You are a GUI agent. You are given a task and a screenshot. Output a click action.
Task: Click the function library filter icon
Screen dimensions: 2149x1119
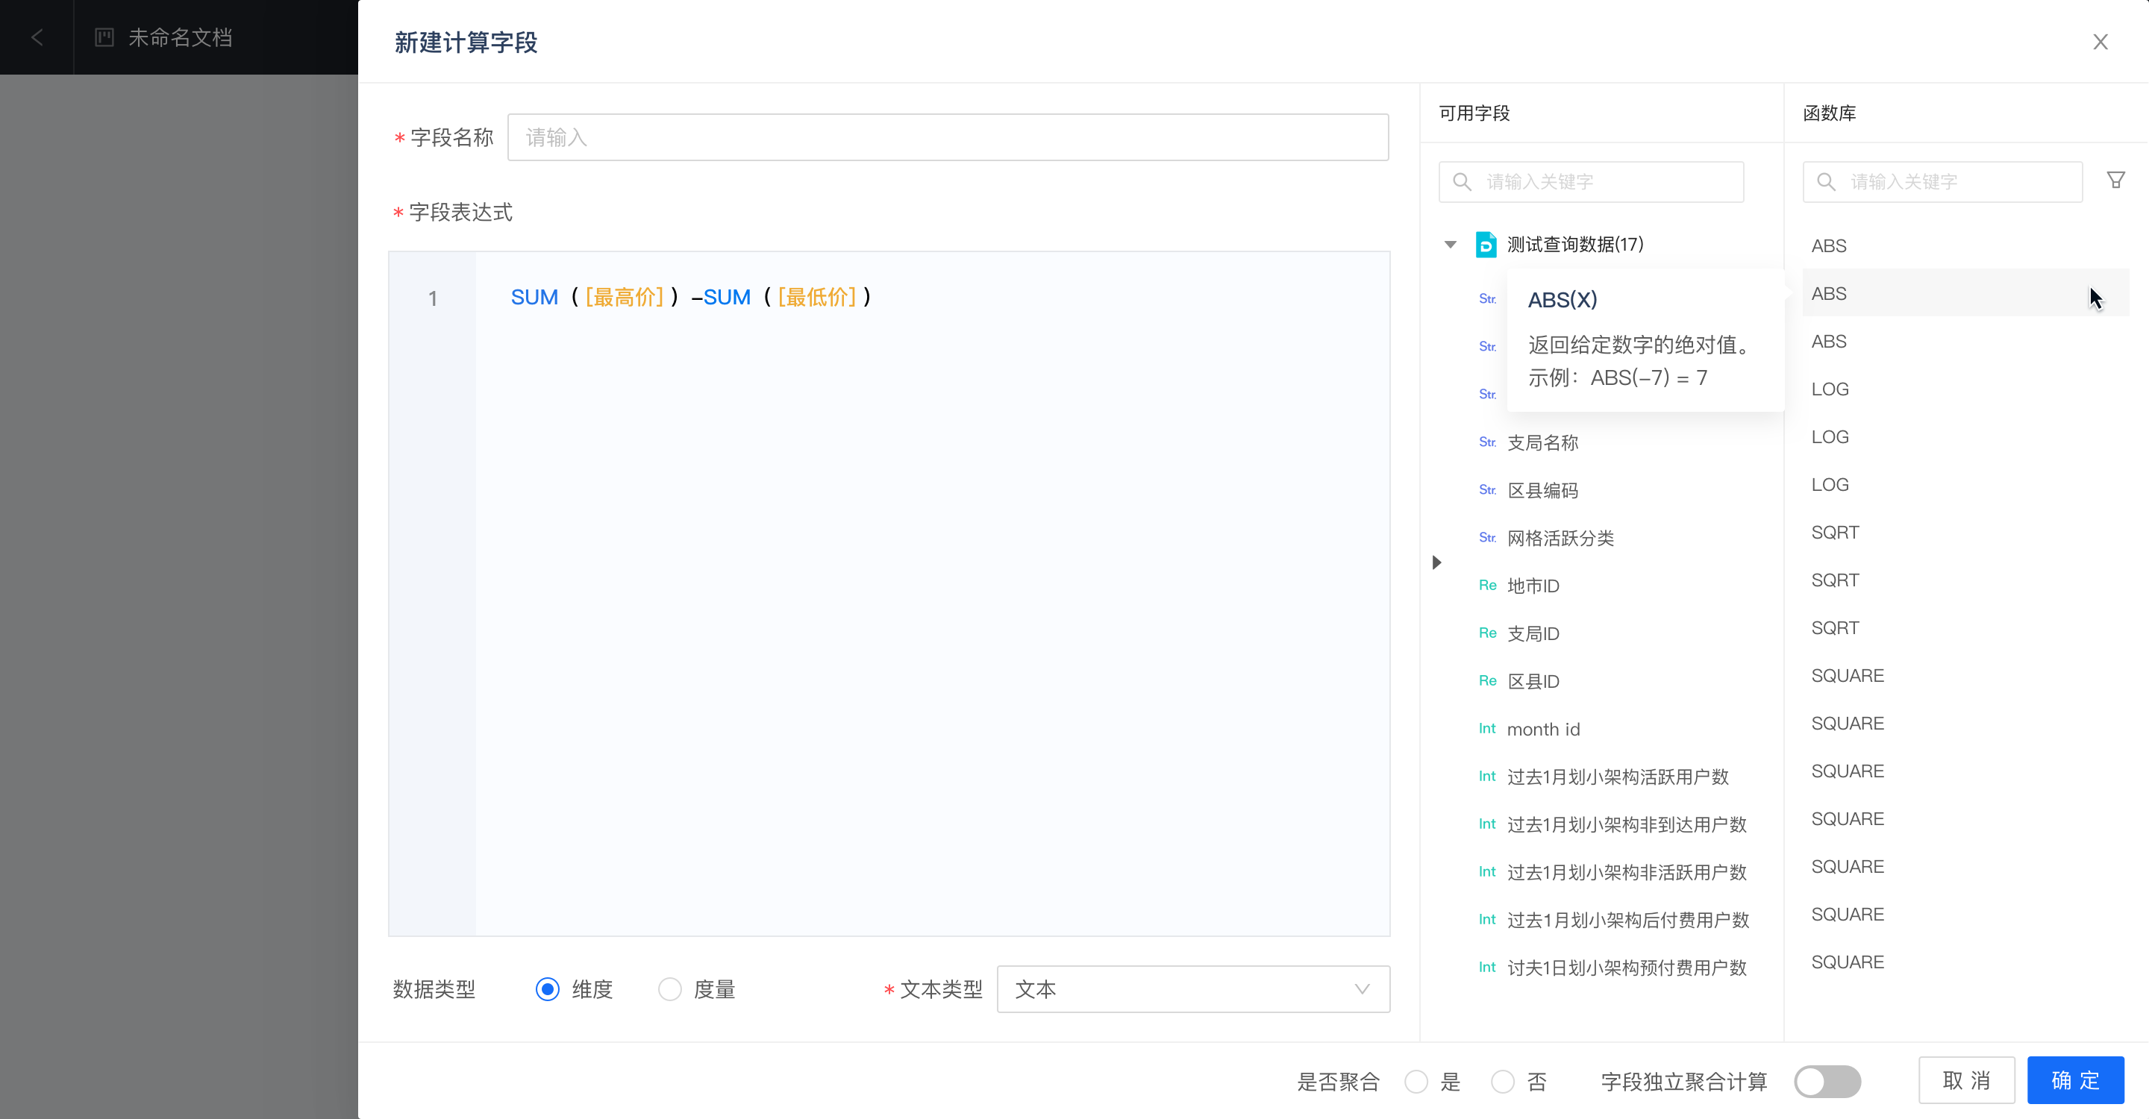click(2115, 180)
